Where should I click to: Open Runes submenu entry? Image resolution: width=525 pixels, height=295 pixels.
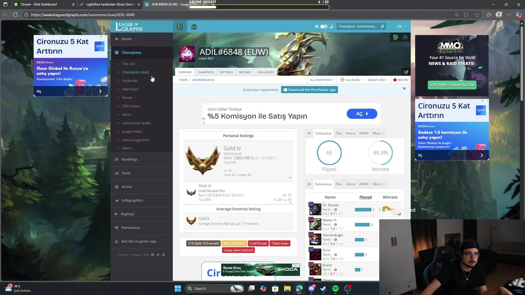[x=127, y=98]
